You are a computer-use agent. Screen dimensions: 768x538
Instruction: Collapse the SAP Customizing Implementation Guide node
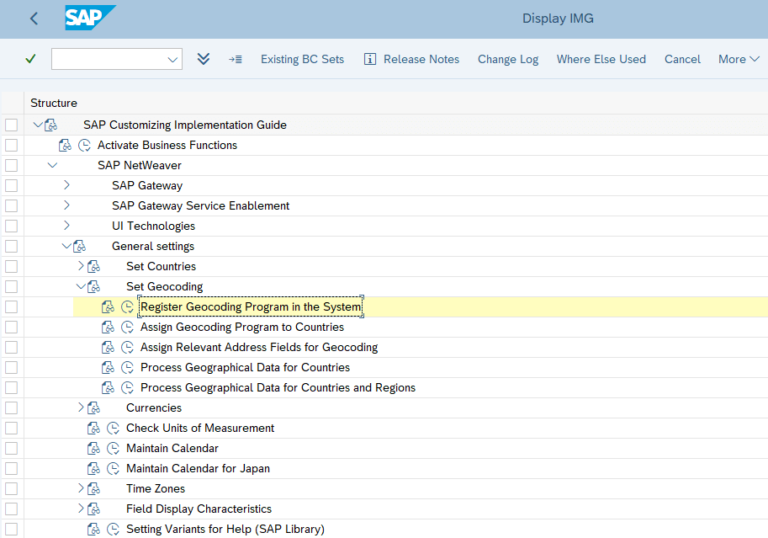[38, 125]
